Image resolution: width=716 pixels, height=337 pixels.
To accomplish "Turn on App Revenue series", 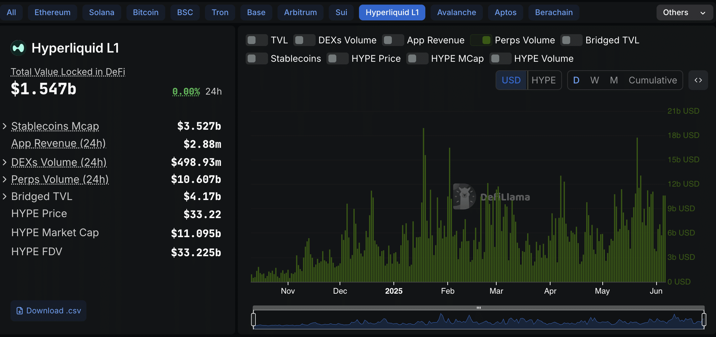I will (x=393, y=40).
